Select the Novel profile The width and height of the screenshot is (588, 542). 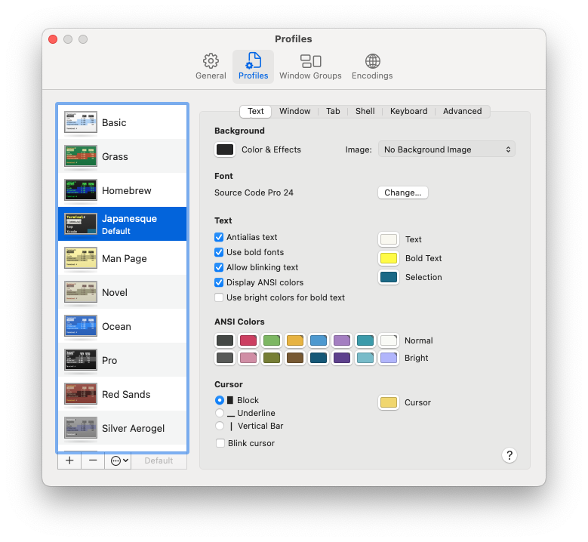tap(122, 292)
